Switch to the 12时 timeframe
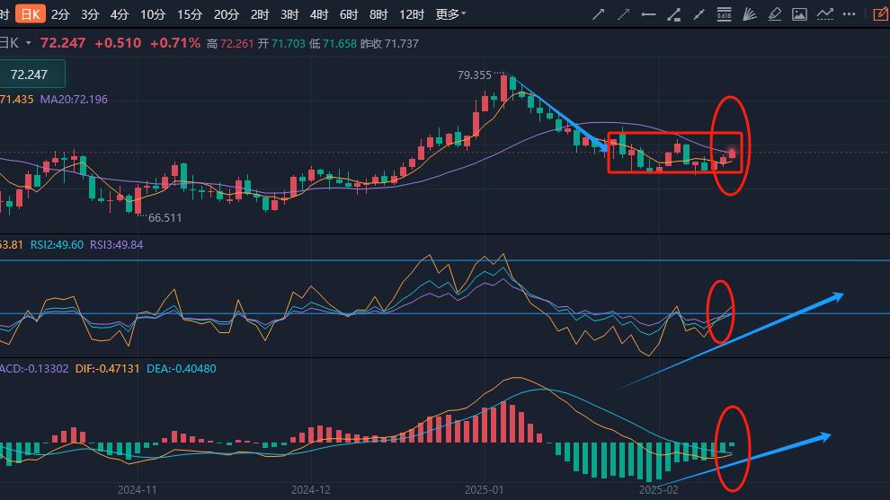This screenshot has height=500, width=890. pyautogui.click(x=412, y=14)
